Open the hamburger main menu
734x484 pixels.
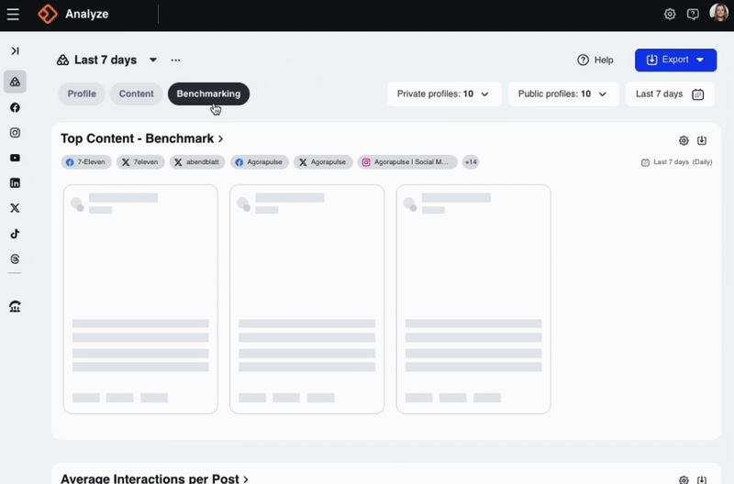pyautogui.click(x=13, y=14)
